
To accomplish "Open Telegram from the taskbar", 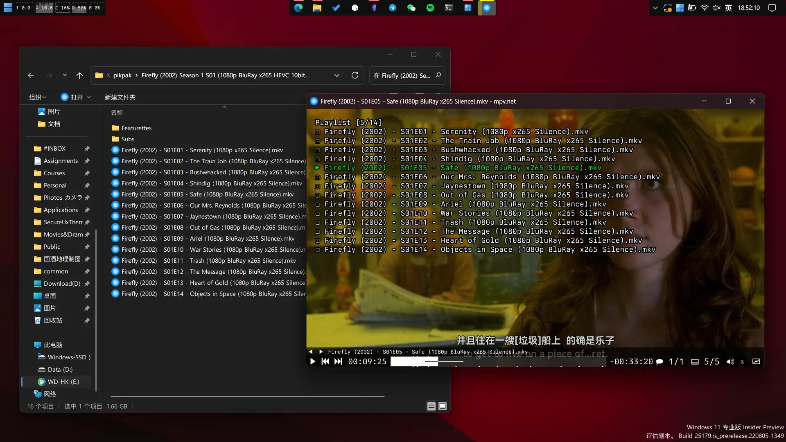I will coord(392,8).
